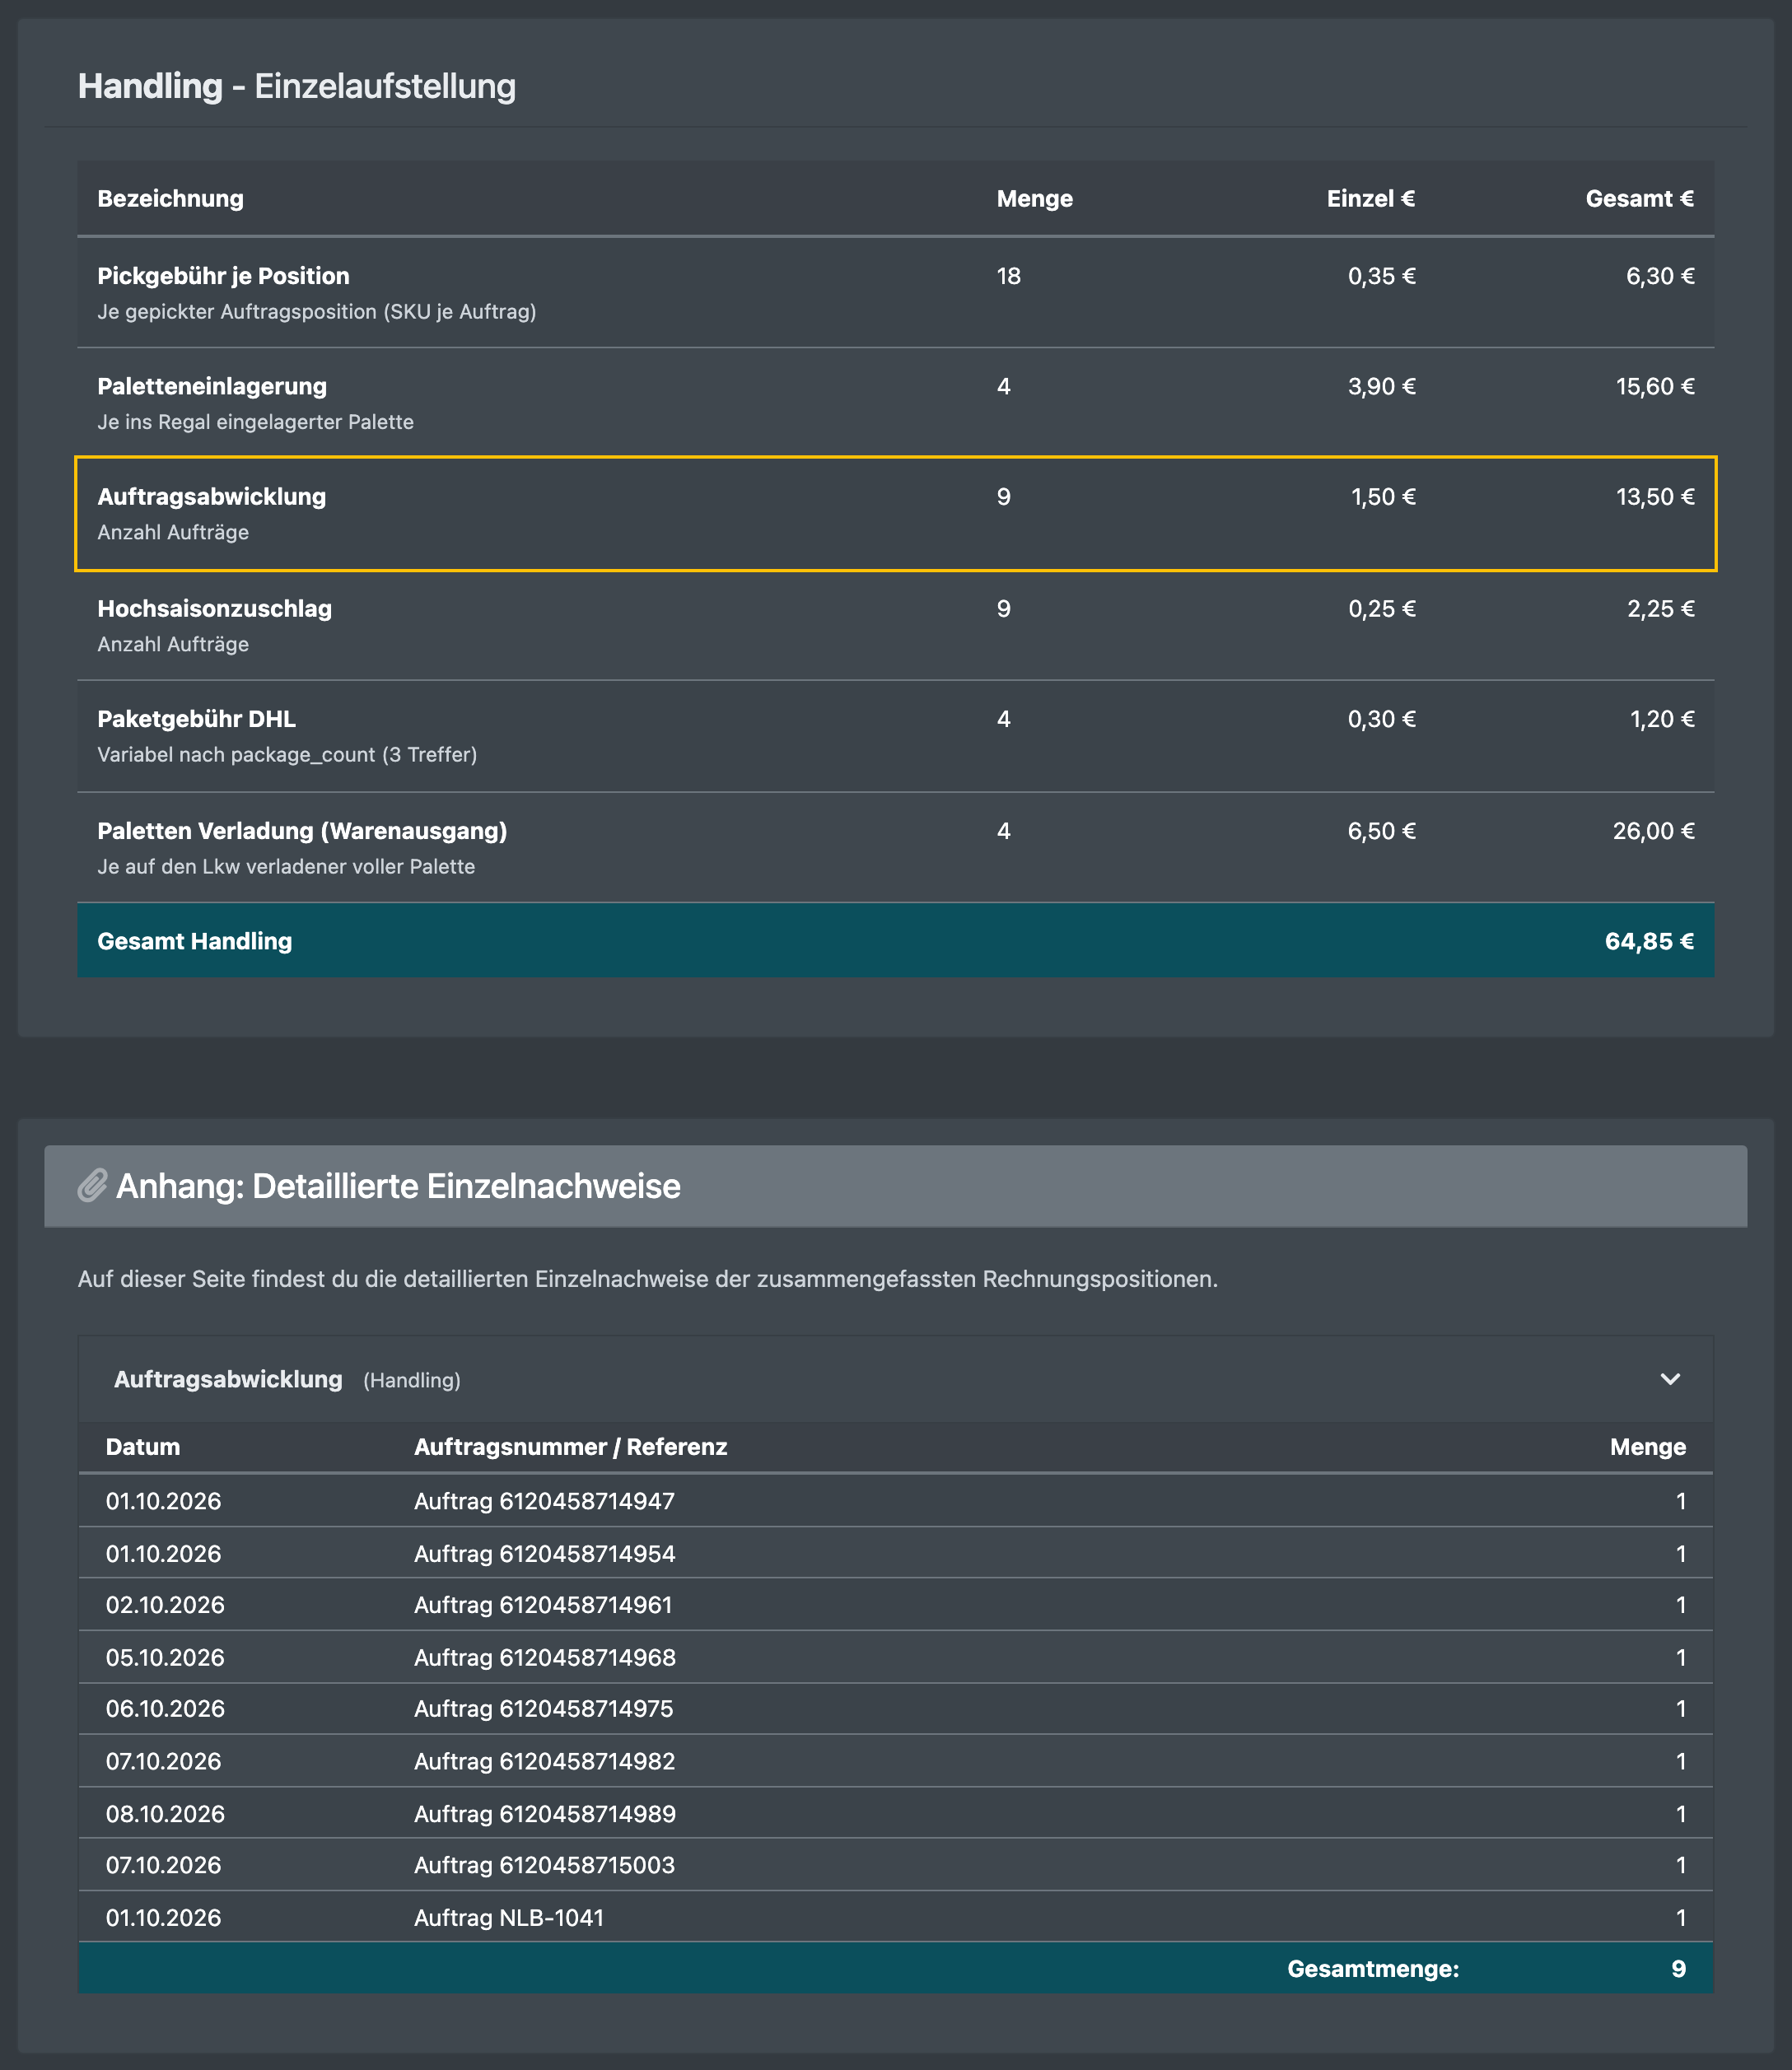The width and height of the screenshot is (1792, 2070).
Task: Click the Paketgebühr DHL row title
Action: [196, 719]
